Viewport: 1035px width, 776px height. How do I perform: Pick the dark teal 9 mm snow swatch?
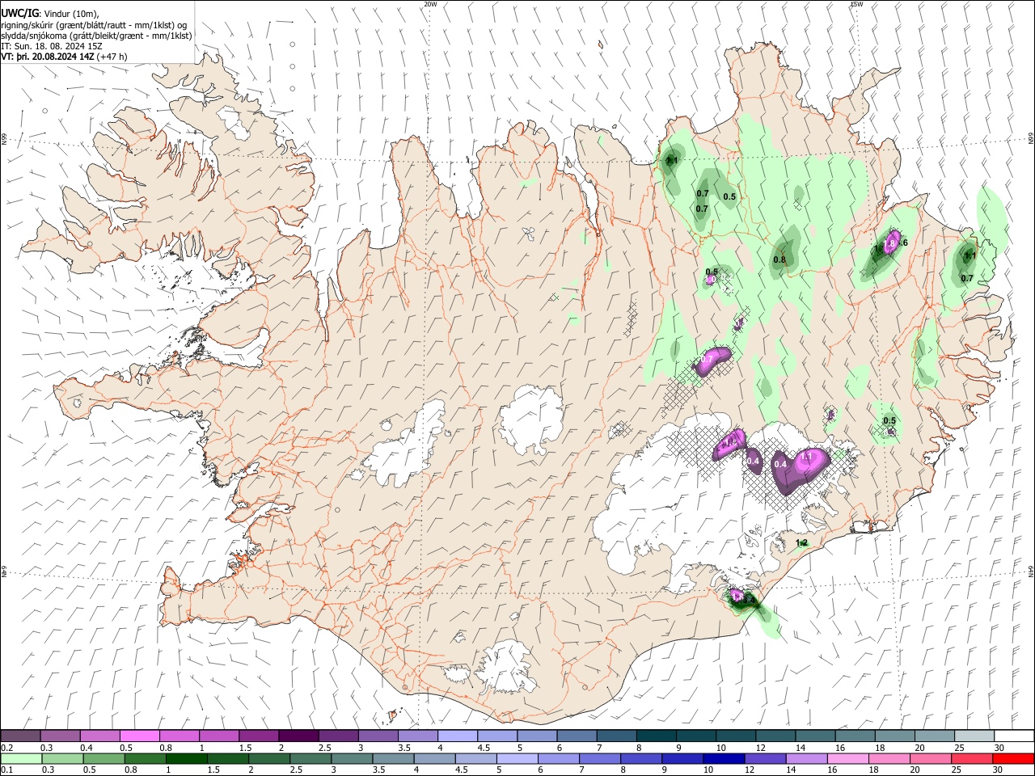click(x=696, y=736)
